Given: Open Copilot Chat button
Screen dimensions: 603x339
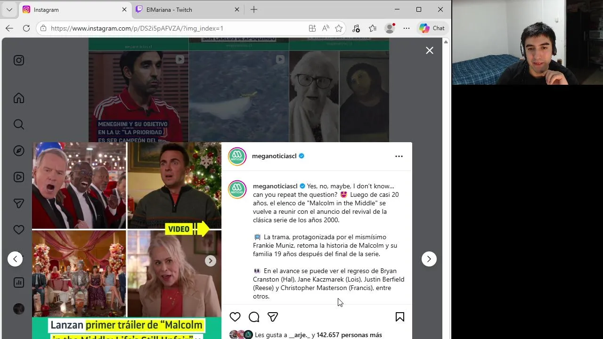Looking at the screenshot, I should click(x=432, y=28).
